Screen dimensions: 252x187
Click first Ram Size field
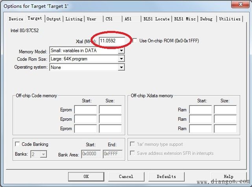click(x=225, y=110)
